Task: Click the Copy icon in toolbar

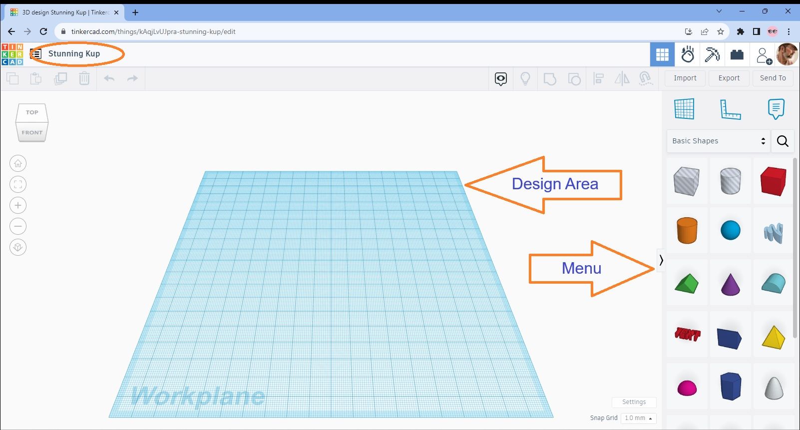Action: 12,78
